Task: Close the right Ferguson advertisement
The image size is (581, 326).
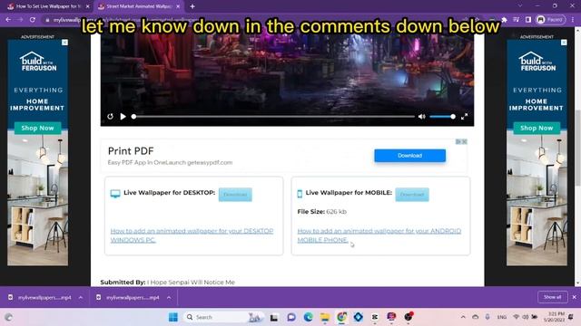Action: 564,43
